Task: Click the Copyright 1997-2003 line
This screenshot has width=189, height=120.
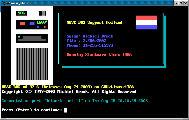Action: pos(69,91)
